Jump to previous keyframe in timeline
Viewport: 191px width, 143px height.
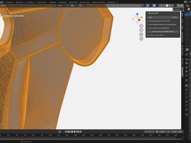click(x=69, y=131)
